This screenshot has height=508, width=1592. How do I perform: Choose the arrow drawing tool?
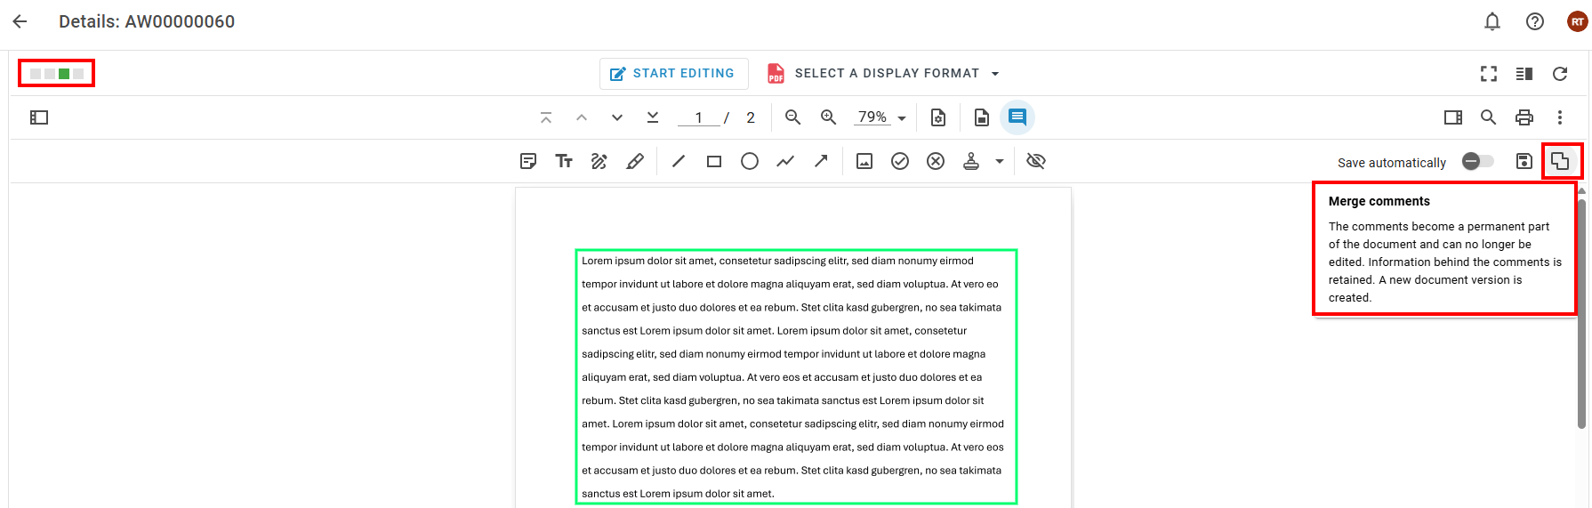[821, 161]
